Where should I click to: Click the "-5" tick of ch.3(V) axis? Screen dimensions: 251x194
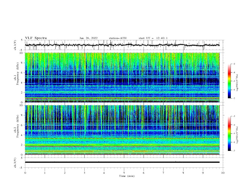tap(22, 168)
